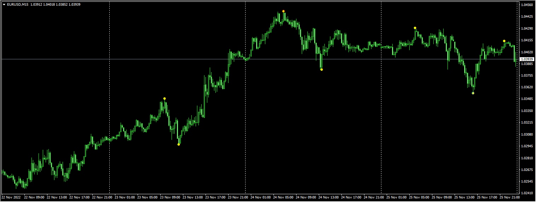
Task: Click the 23 Nov 09:00 time label
Action: [170, 197]
